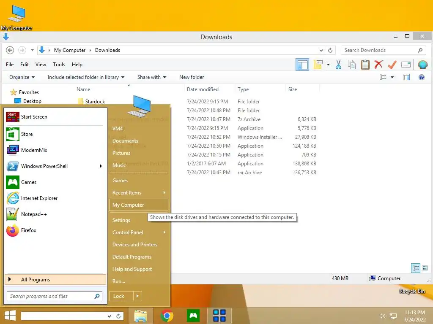Click the Back navigation arrow
The width and height of the screenshot is (433, 324).
(10, 50)
